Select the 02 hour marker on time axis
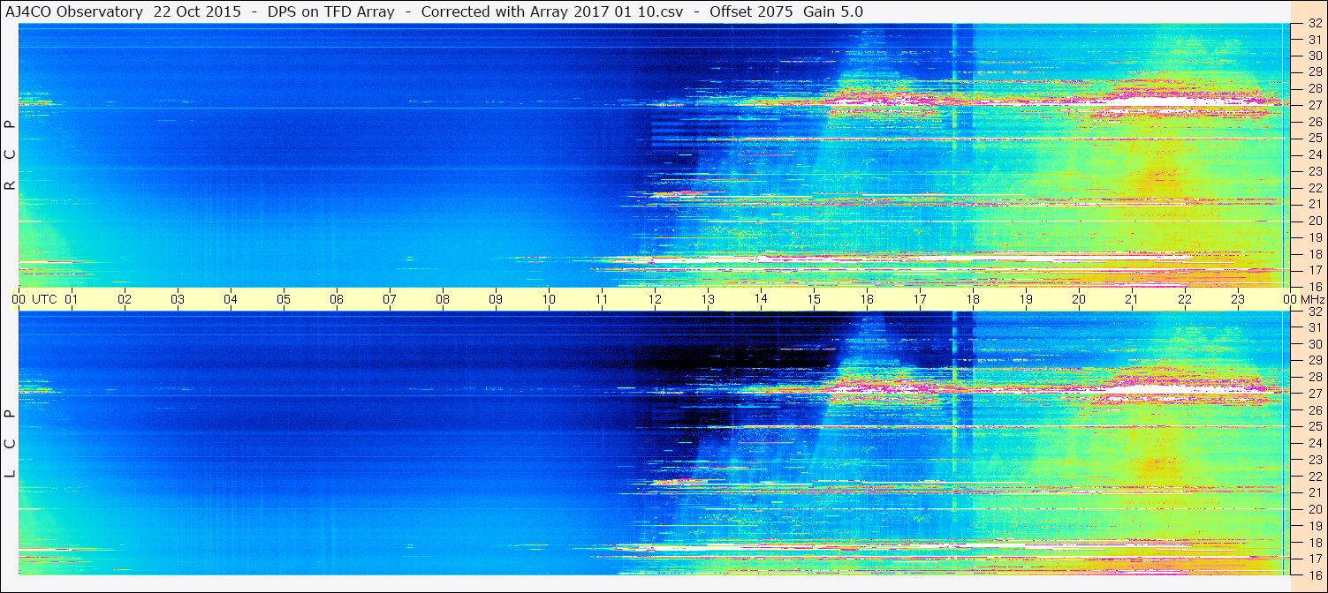The height and width of the screenshot is (593, 1328). tap(125, 299)
